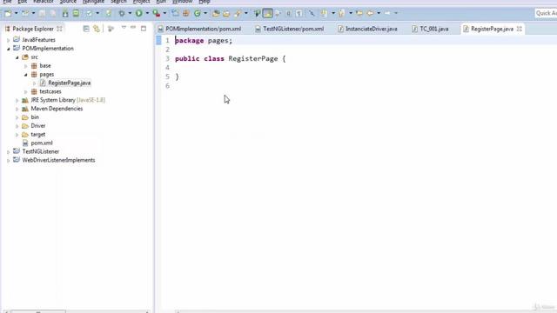Toggle Link with Editor in Package Explorer
557x313 pixels.
pos(97,29)
